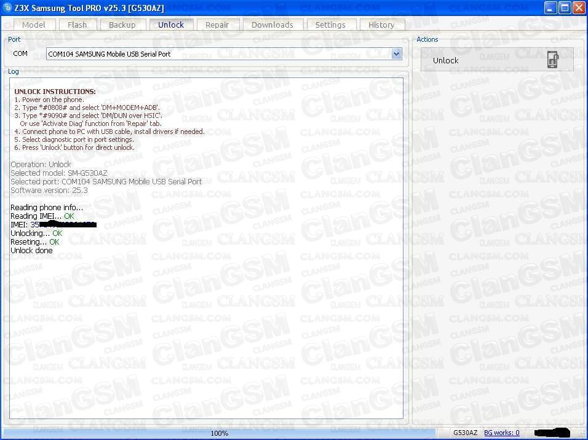Click 'Reading phone info...' log line
The image size is (588, 440).
point(47,207)
